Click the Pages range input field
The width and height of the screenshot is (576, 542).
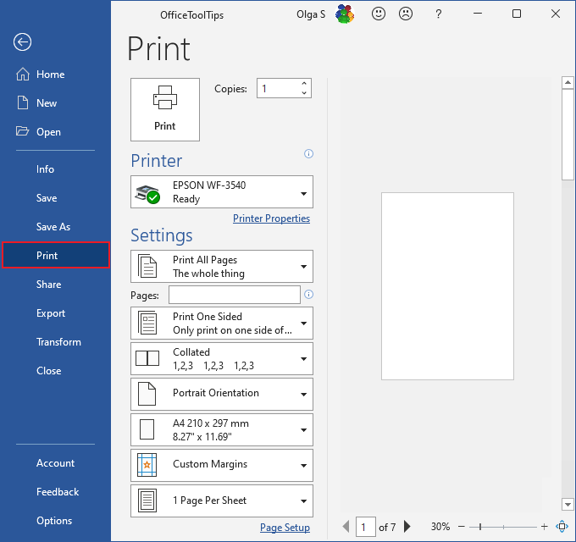click(x=235, y=295)
